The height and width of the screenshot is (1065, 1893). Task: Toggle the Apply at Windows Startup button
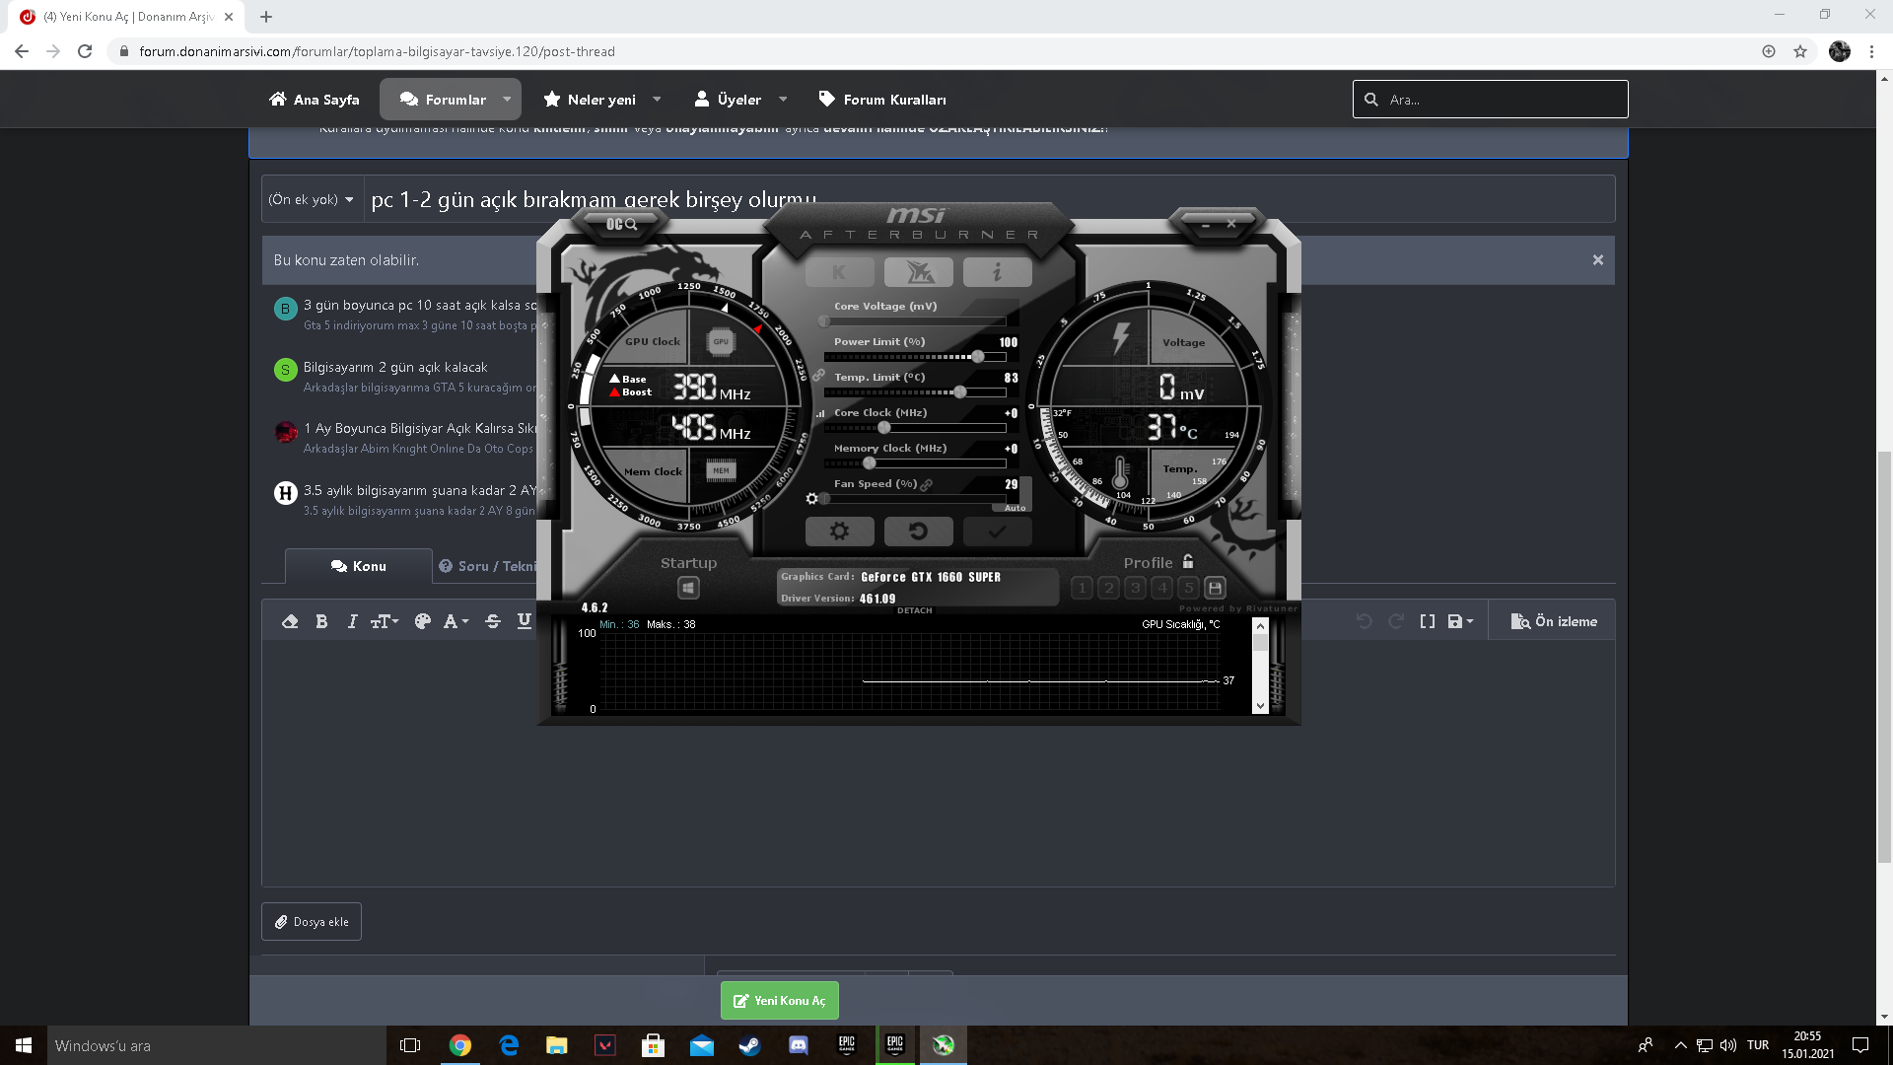[x=688, y=589]
